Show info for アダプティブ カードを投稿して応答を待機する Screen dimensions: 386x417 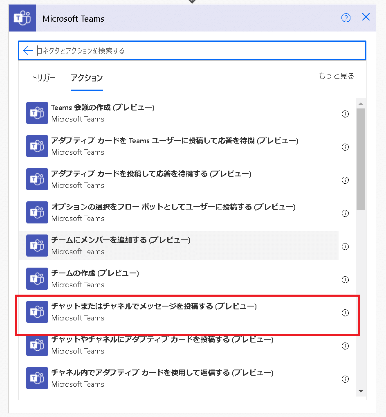tap(345, 180)
